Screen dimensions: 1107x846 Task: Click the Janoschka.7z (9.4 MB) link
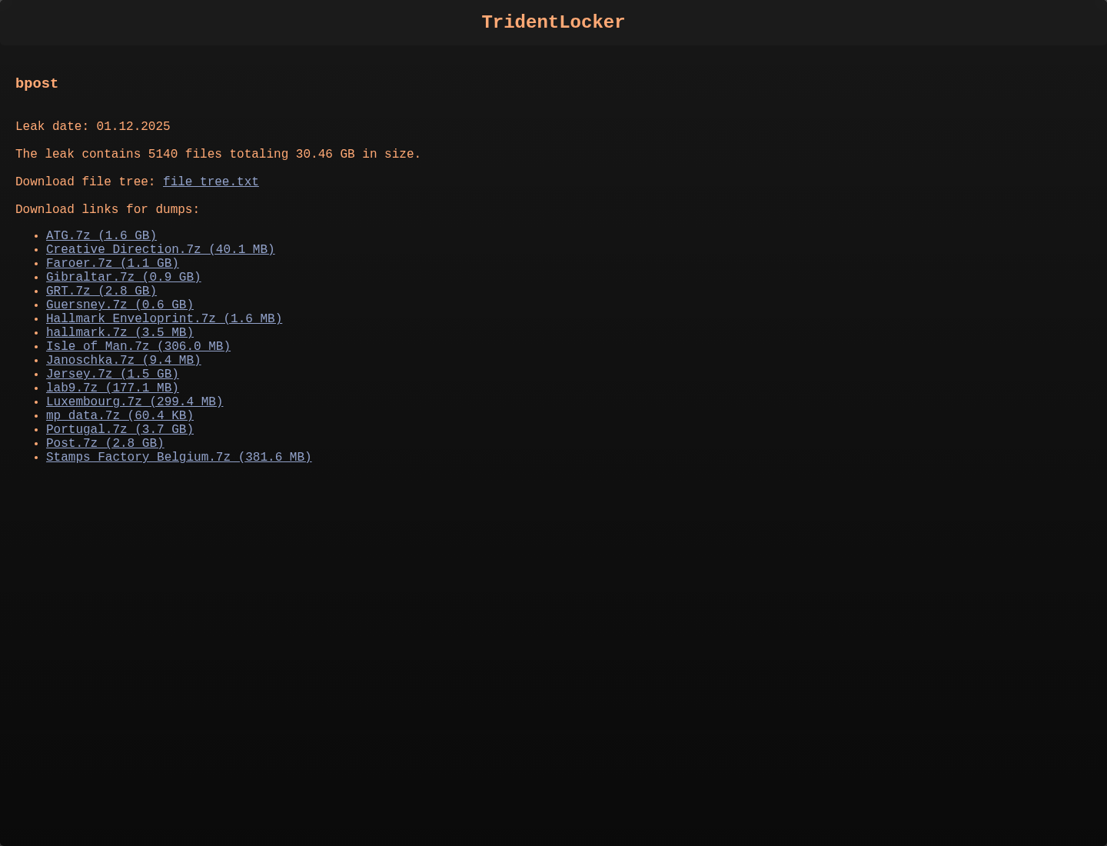point(123,361)
